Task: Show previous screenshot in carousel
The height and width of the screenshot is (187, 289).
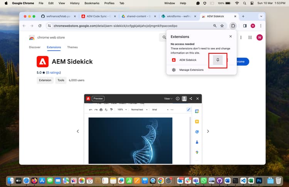Action: pyautogui.click(x=78, y=131)
